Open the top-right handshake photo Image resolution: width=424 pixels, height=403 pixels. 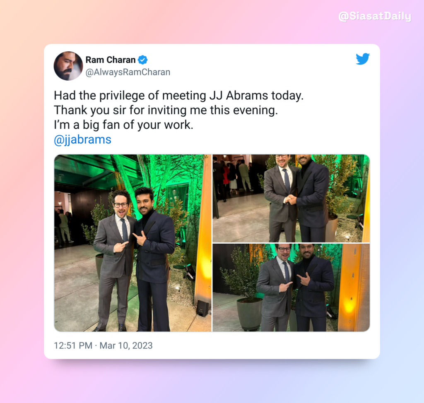(291, 198)
